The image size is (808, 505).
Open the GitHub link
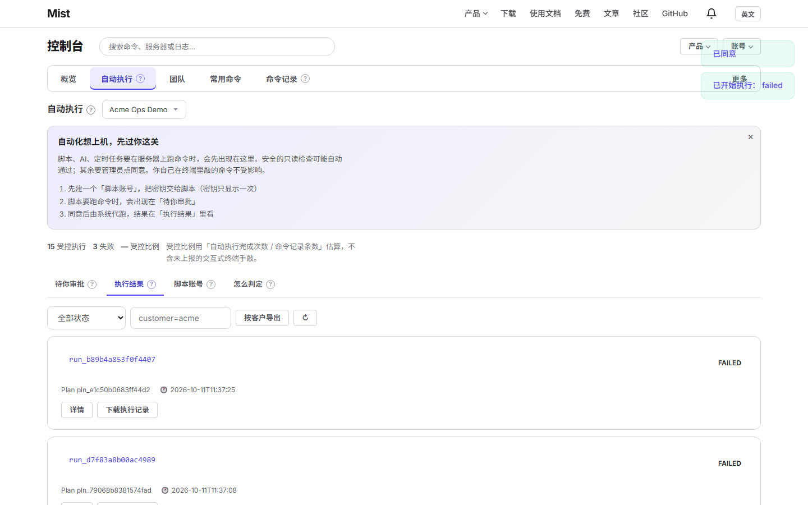point(675,13)
